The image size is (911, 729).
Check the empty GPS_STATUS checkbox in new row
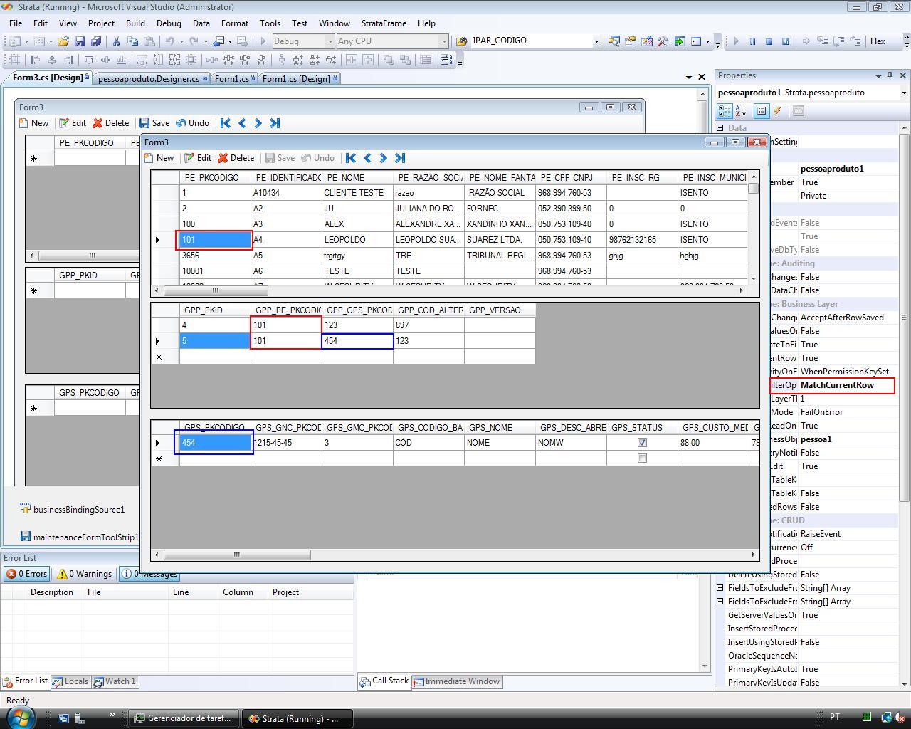point(642,458)
